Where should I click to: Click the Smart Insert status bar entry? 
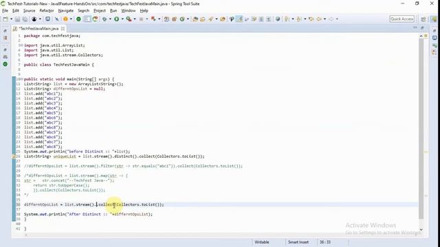pyautogui.click(x=298, y=242)
